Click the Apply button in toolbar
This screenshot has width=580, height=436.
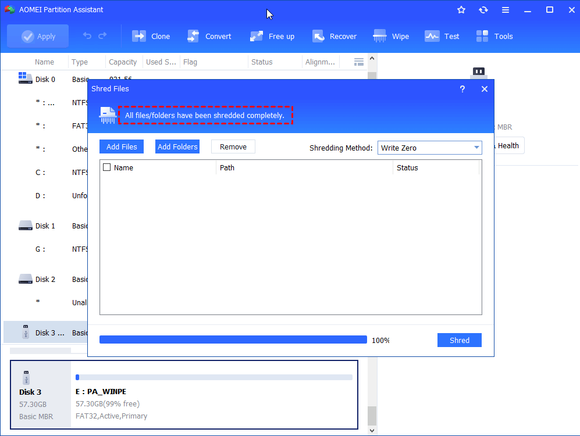[38, 36]
